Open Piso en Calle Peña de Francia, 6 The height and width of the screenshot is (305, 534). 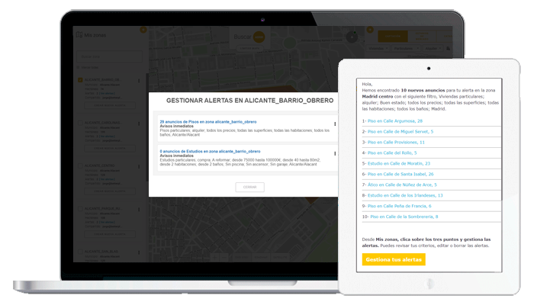point(400,206)
